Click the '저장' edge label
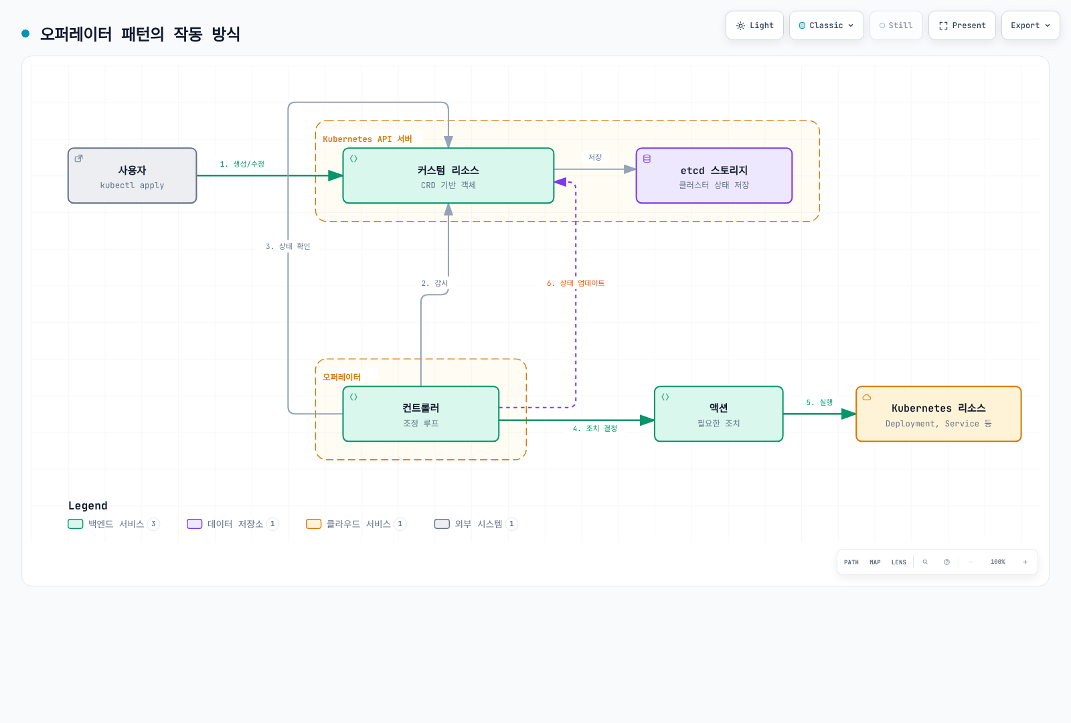 [x=595, y=157]
